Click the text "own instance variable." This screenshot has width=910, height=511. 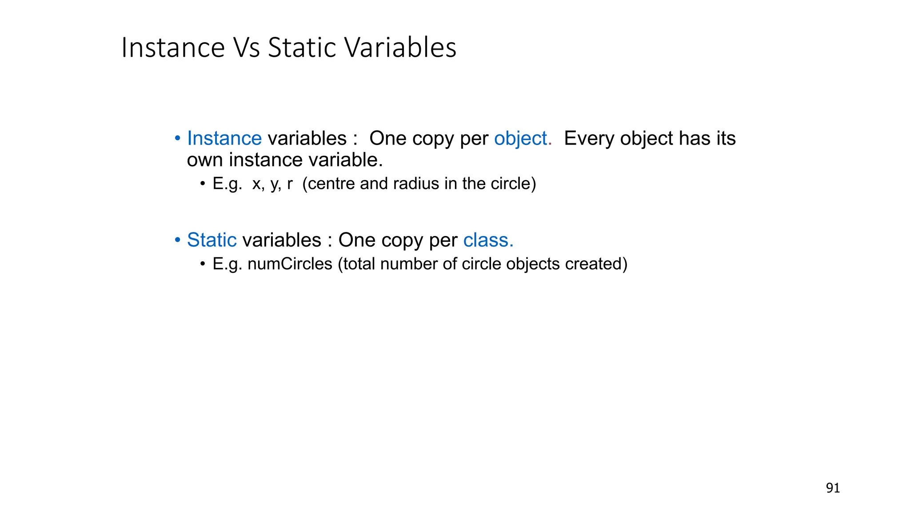click(x=285, y=160)
